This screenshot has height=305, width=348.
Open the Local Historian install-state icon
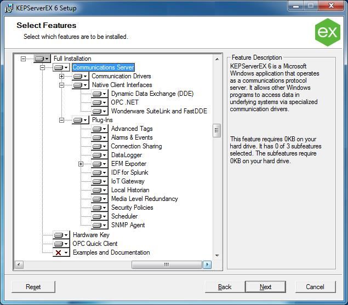pos(100,190)
